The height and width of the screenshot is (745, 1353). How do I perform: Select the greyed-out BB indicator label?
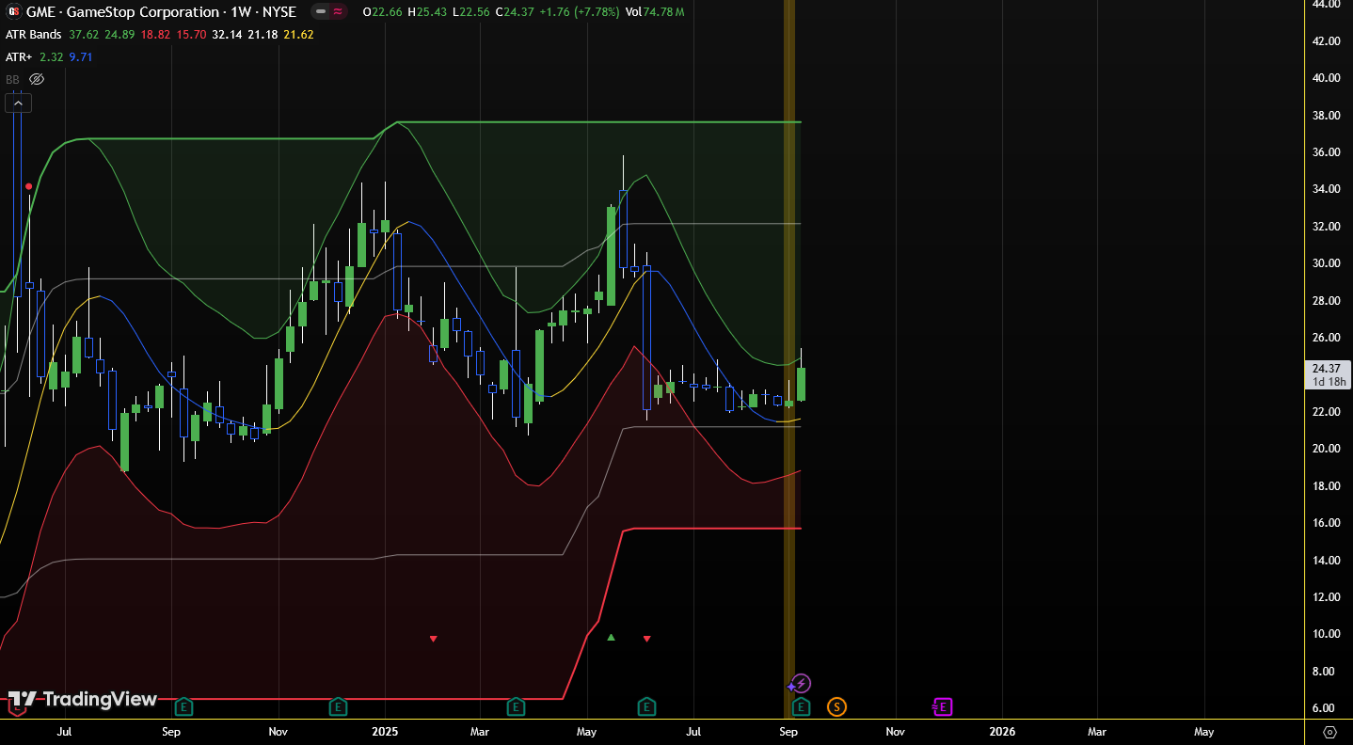(x=12, y=80)
